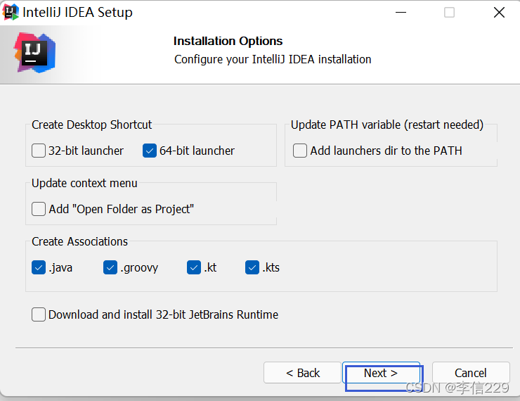
Task: Click the Create Desktop Shortcut group label
Action: pyautogui.click(x=91, y=125)
